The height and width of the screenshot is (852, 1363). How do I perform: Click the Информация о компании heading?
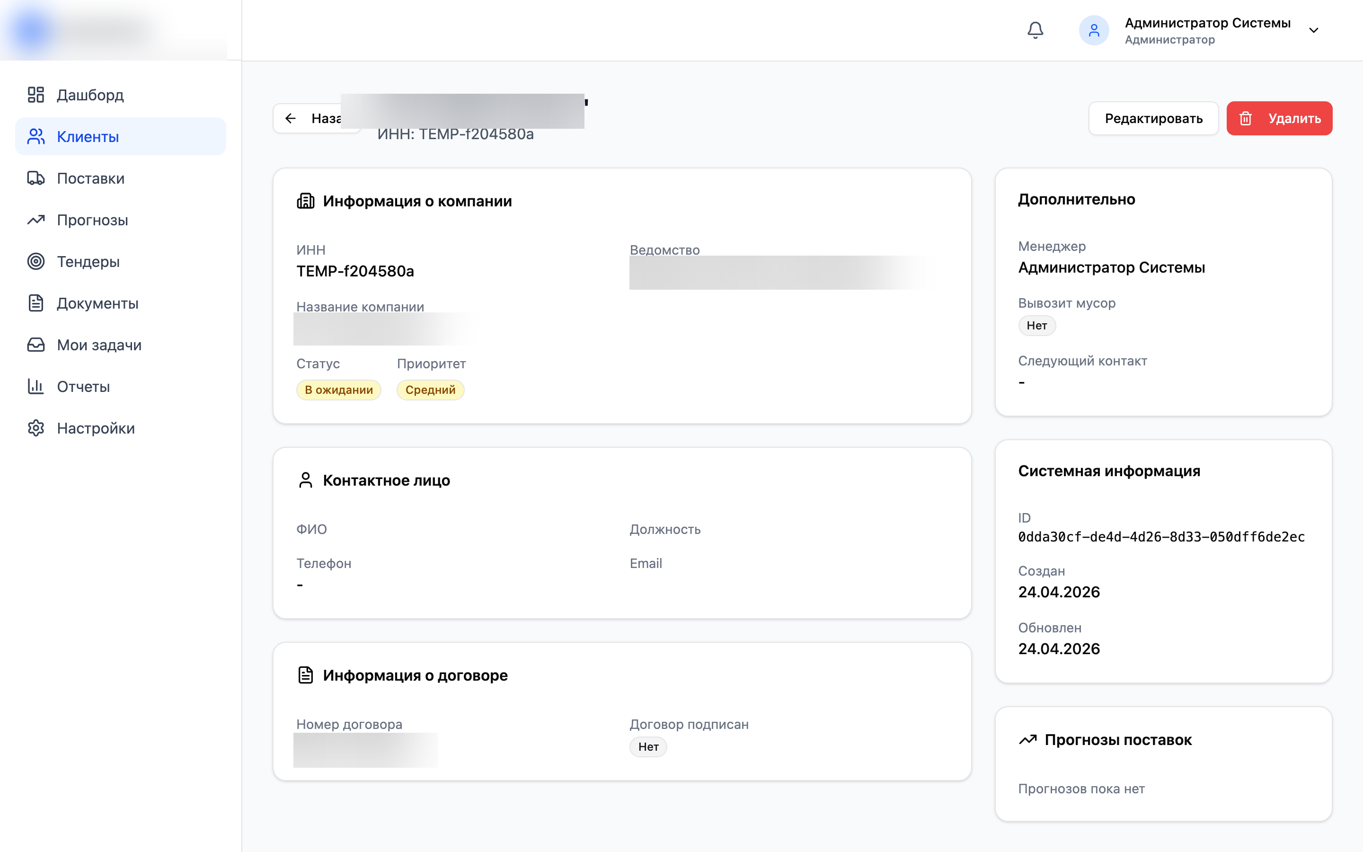417,201
